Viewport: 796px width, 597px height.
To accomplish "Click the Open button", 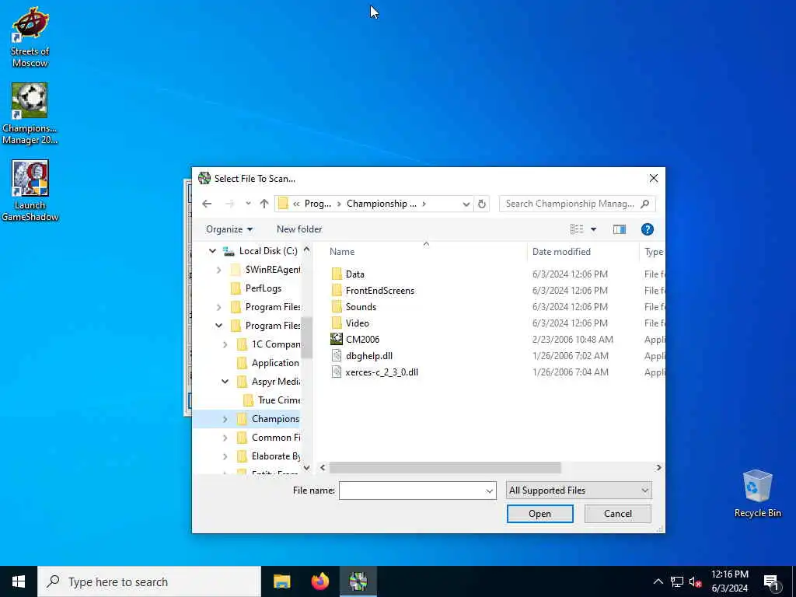I will pyautogui.click(x=539, y=514).
